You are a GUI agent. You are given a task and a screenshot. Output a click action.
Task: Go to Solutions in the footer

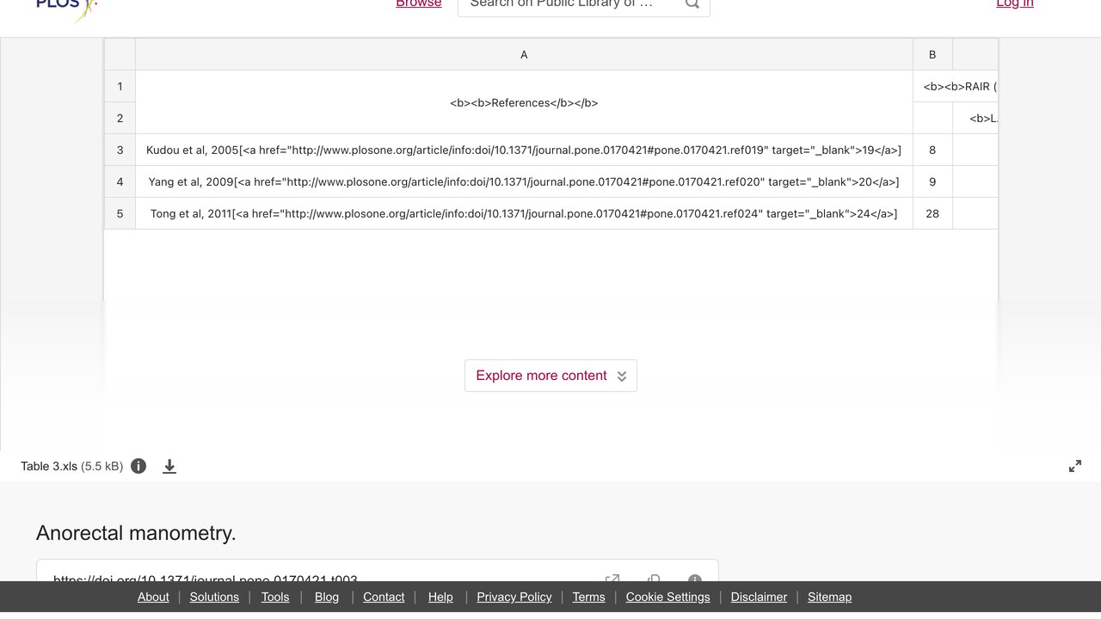click(x=214, y=597)
